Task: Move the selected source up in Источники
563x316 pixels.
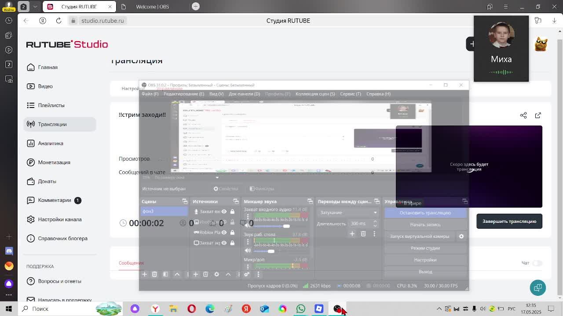Action: click(x=228, y=274)
